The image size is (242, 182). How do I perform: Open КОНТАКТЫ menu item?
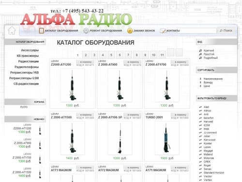click(173, 31)
